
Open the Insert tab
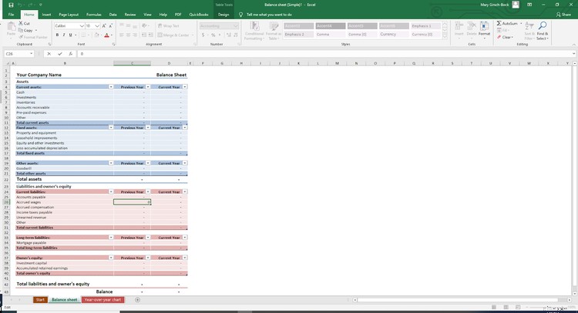(46, 15)
